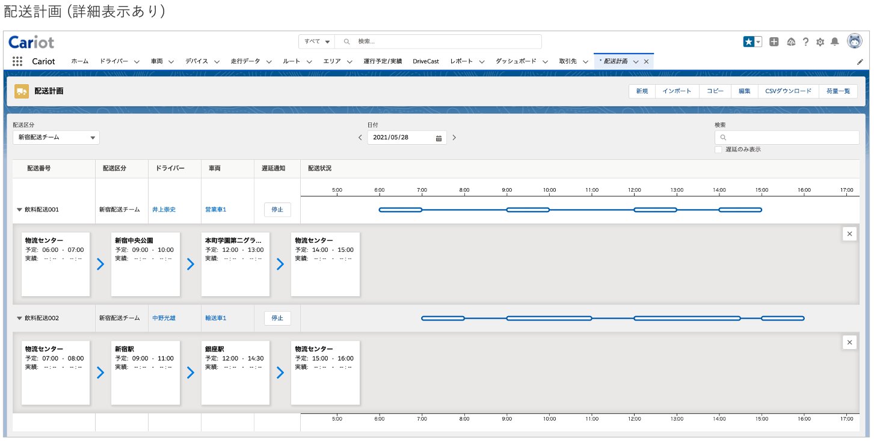874x441 pixels.
Task: Click the pencil edit navigation icon
Action: tap(860, 61)
